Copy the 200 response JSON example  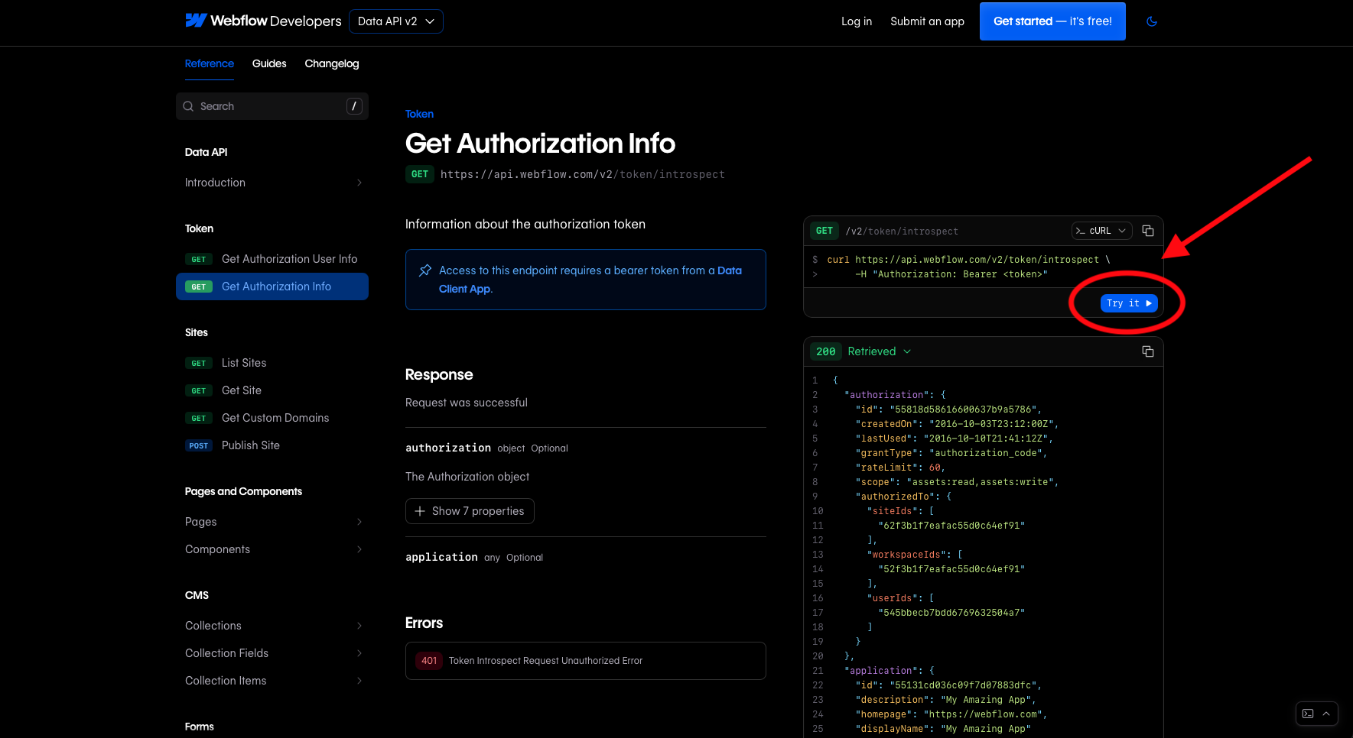[1148, 351]
